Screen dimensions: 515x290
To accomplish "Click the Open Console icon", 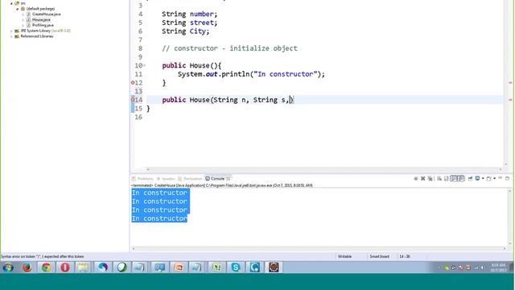I will pyautogui.click(x=488, y=179).
